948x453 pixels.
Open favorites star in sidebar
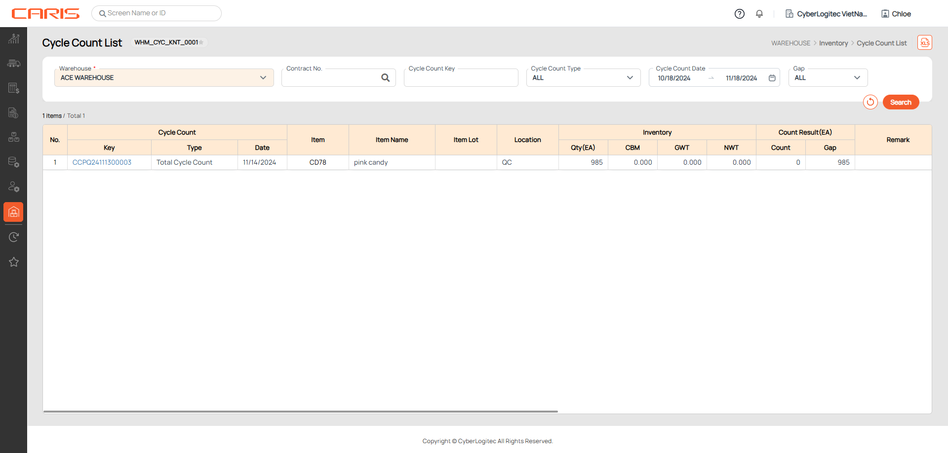click(14, 262)
